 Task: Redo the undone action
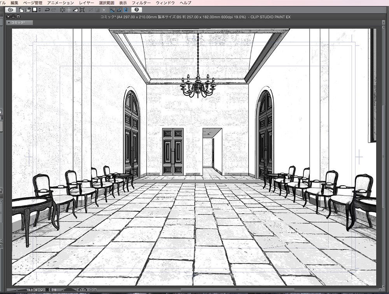tap(54, 10)
